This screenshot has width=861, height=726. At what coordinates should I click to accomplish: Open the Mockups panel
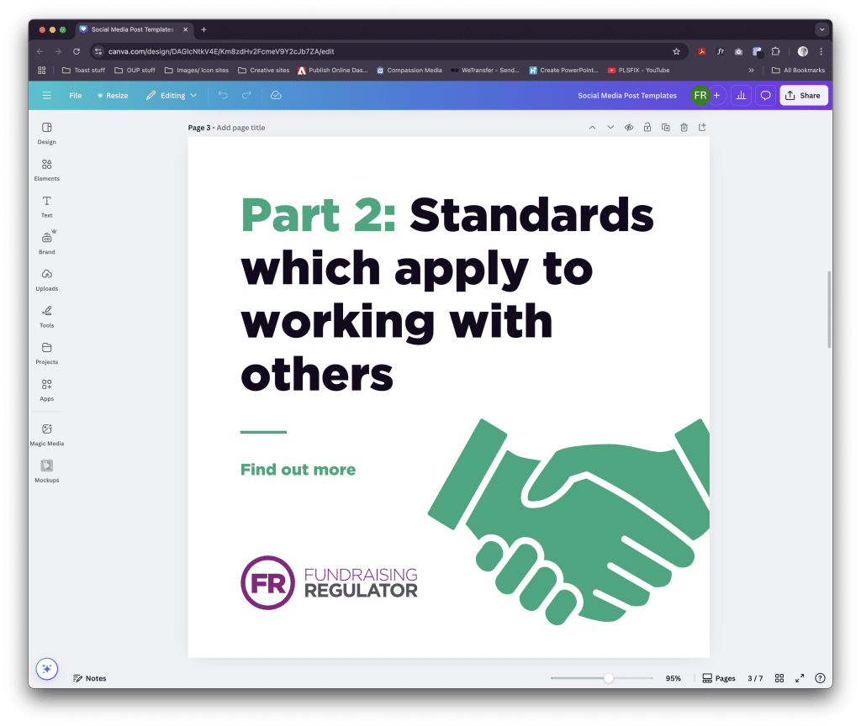pyautogui.click(x=46, y=469)
